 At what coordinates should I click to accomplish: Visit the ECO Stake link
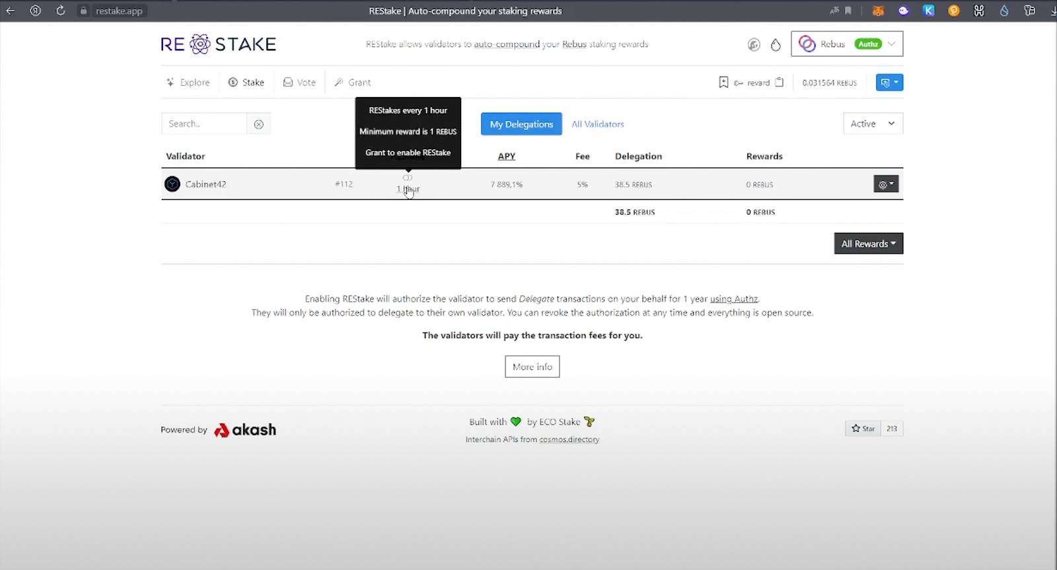560,422
